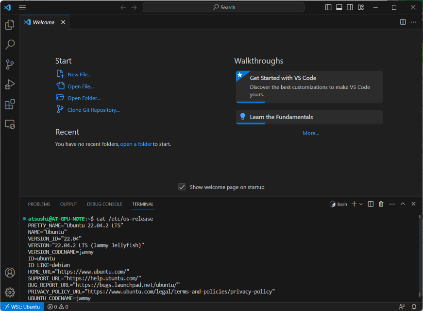
Task: Open the Accounts menu icon
Action: 10,273
